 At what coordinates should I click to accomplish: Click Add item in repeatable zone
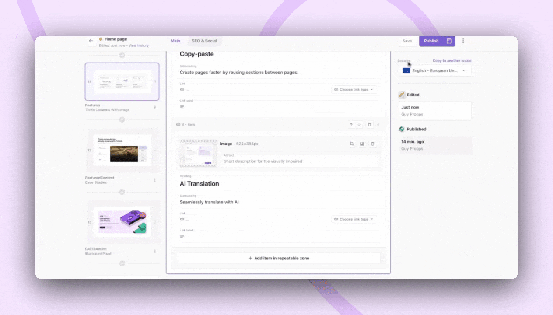279,258
